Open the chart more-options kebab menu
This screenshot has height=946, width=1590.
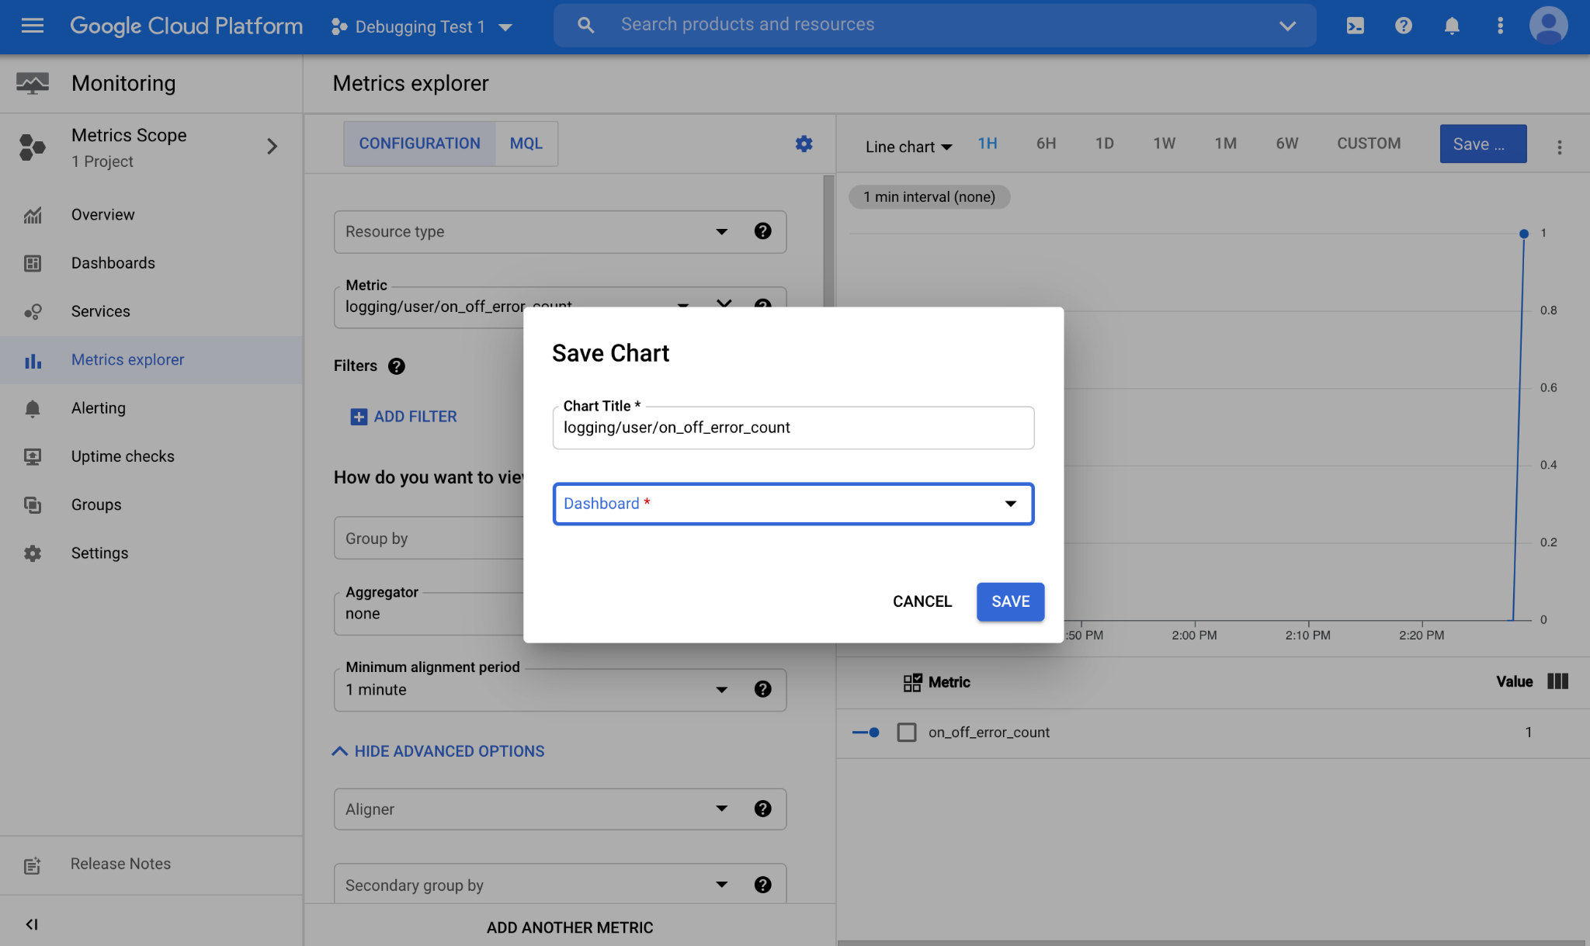point(1559,147)
